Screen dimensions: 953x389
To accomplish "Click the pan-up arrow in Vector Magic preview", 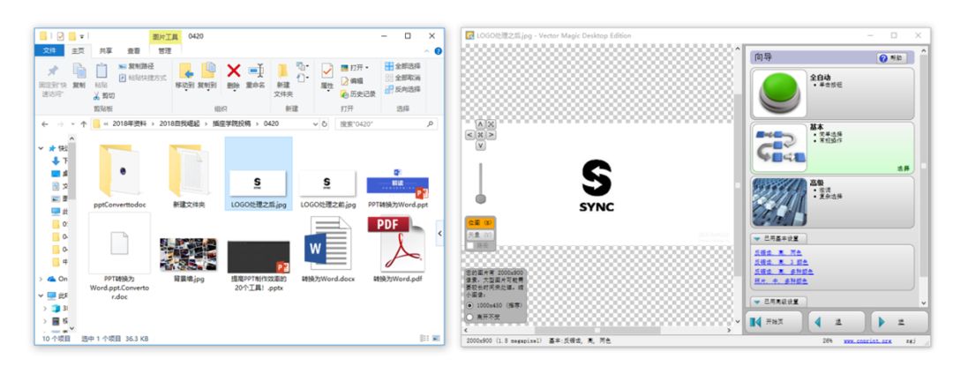I will click(480, 124).
